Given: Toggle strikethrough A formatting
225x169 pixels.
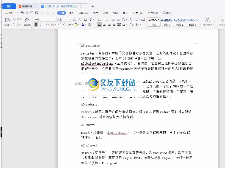Looking at the screenshot, I should click(x=52, y=24).
